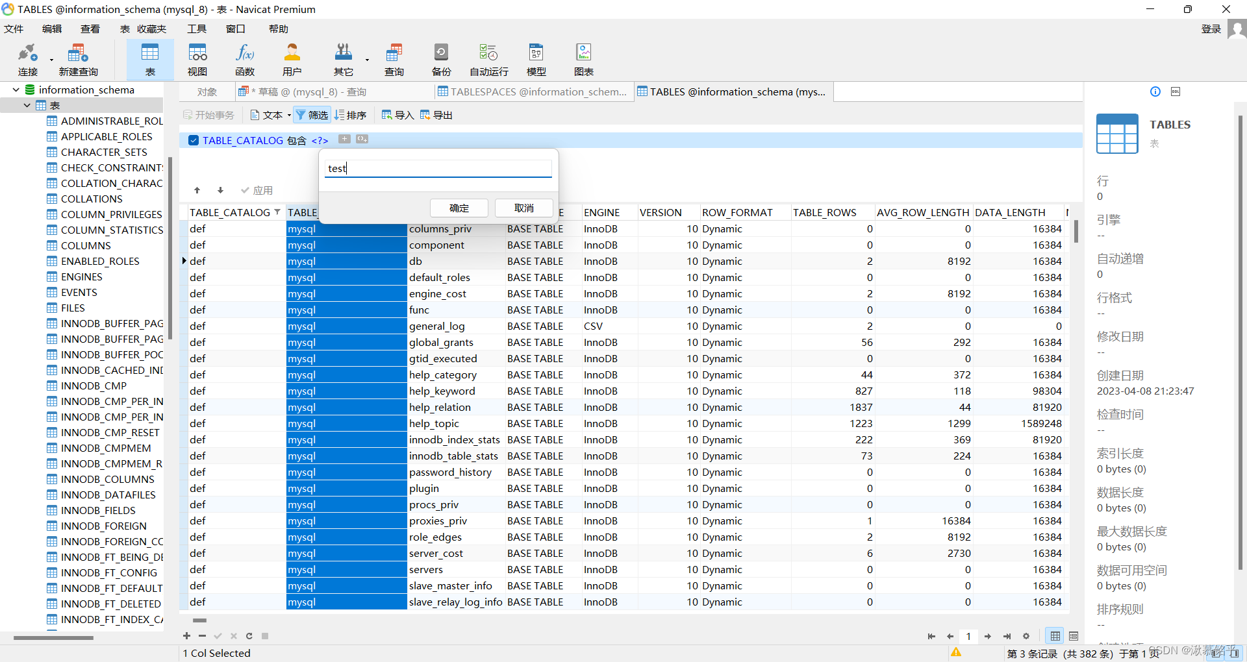Viewport: 1247px width, 662px height.
Task: Go to the last page of records
Action: pyautogui.click(x=1007, y=636)
